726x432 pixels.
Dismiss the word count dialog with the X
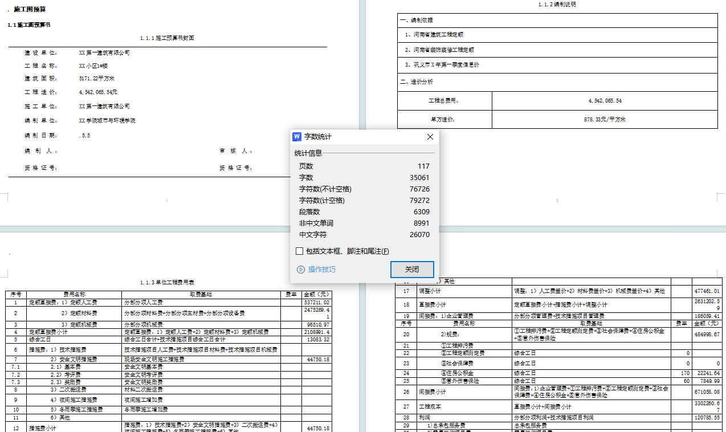click(x=430, y=137)
